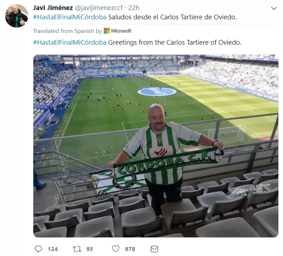Click the 124 replies count
Image resolution: width=283 pixels, height=256 pixels.
point(53,249)
